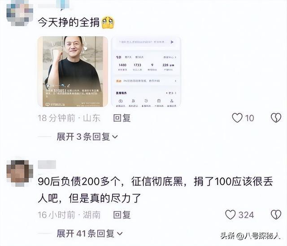
Task: Like the comment with 324 likes
Action: 230,215
